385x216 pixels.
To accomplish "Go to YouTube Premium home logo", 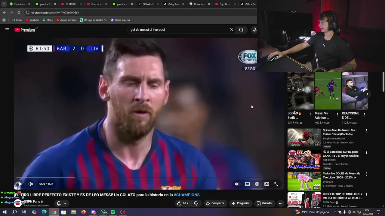I will click(x=25, y=30).
